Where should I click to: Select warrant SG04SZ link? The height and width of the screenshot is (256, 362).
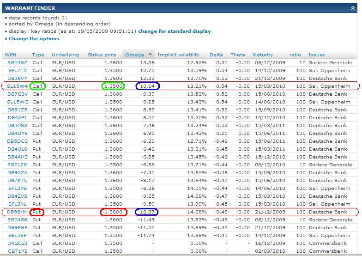(18, 63)
